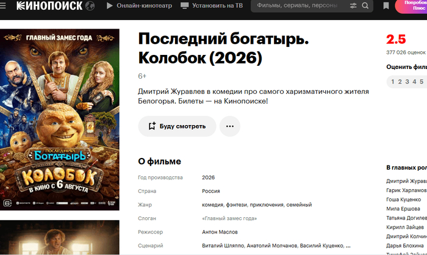Rate the film 4
This screenshot has height=255, width=427.
[x=414, y=82]
